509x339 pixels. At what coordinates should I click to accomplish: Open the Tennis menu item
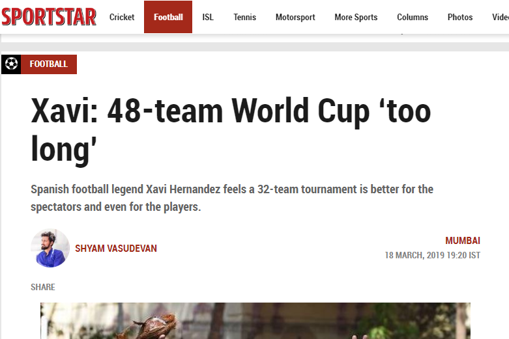coord(245,17)
